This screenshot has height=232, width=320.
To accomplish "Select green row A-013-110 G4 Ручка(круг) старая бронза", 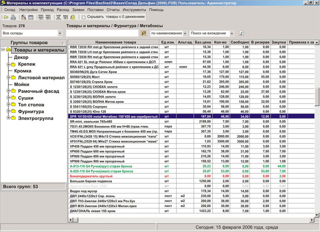I will 191,166.
